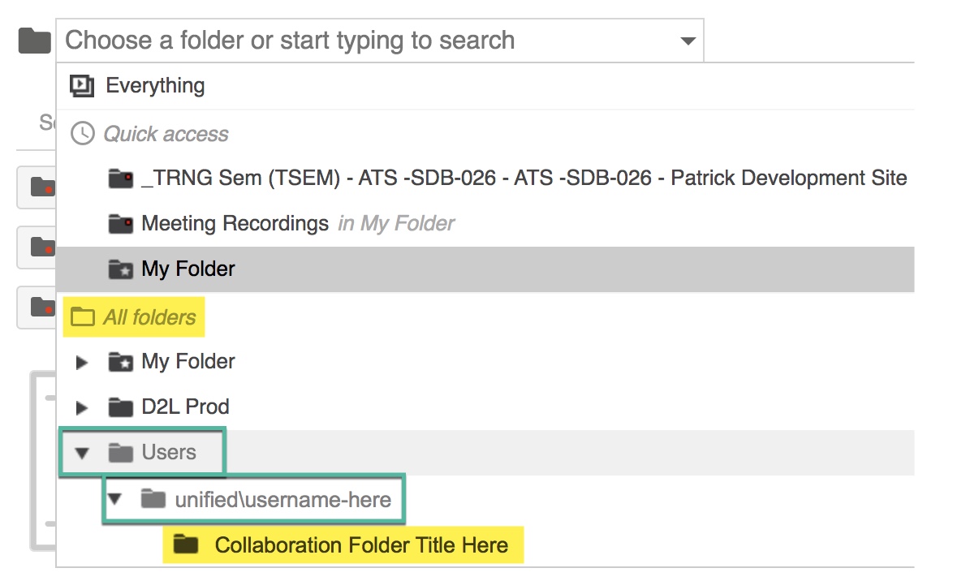Click the folder icon beside the search box
This screenshot has height=581, width=953.
34,41
